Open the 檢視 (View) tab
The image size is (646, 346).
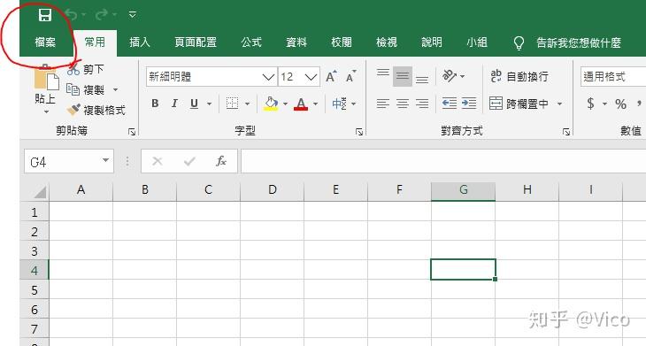pos(387,42)
